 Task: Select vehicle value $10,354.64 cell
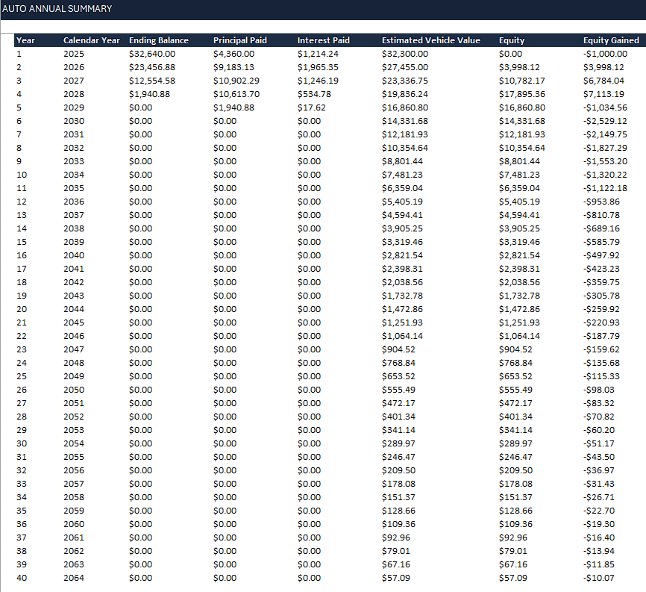[x=405, y=148]
